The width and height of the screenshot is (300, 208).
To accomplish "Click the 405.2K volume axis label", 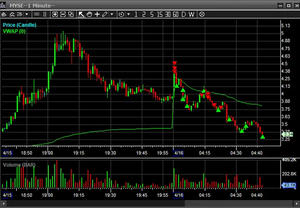I will point(289,160).
